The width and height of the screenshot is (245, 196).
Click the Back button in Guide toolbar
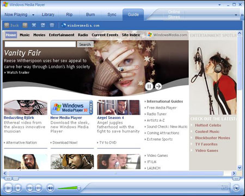click(12, 25)
